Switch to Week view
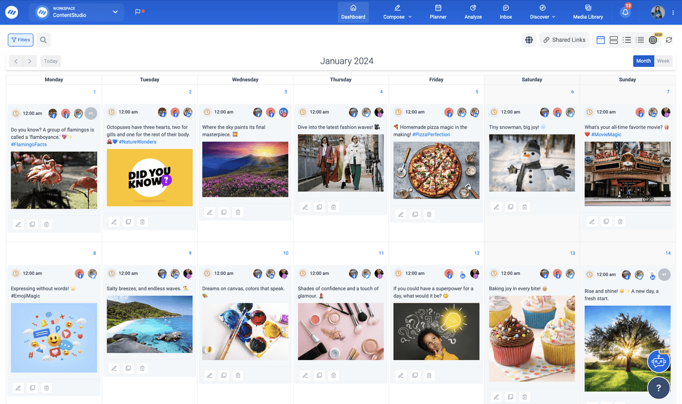Viewport: 682px width, 404px height. coord(663,60)
